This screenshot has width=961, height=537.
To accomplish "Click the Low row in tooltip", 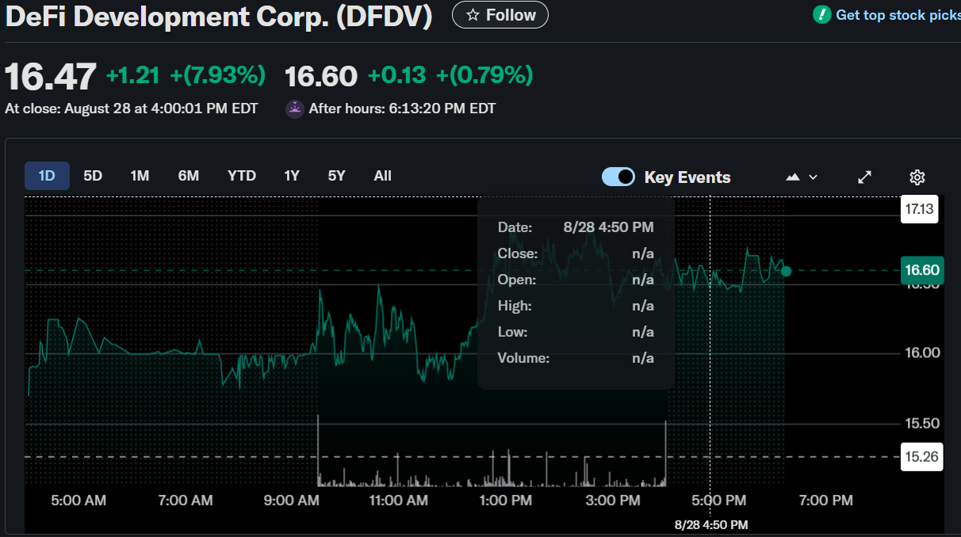I will pos(576,332).
